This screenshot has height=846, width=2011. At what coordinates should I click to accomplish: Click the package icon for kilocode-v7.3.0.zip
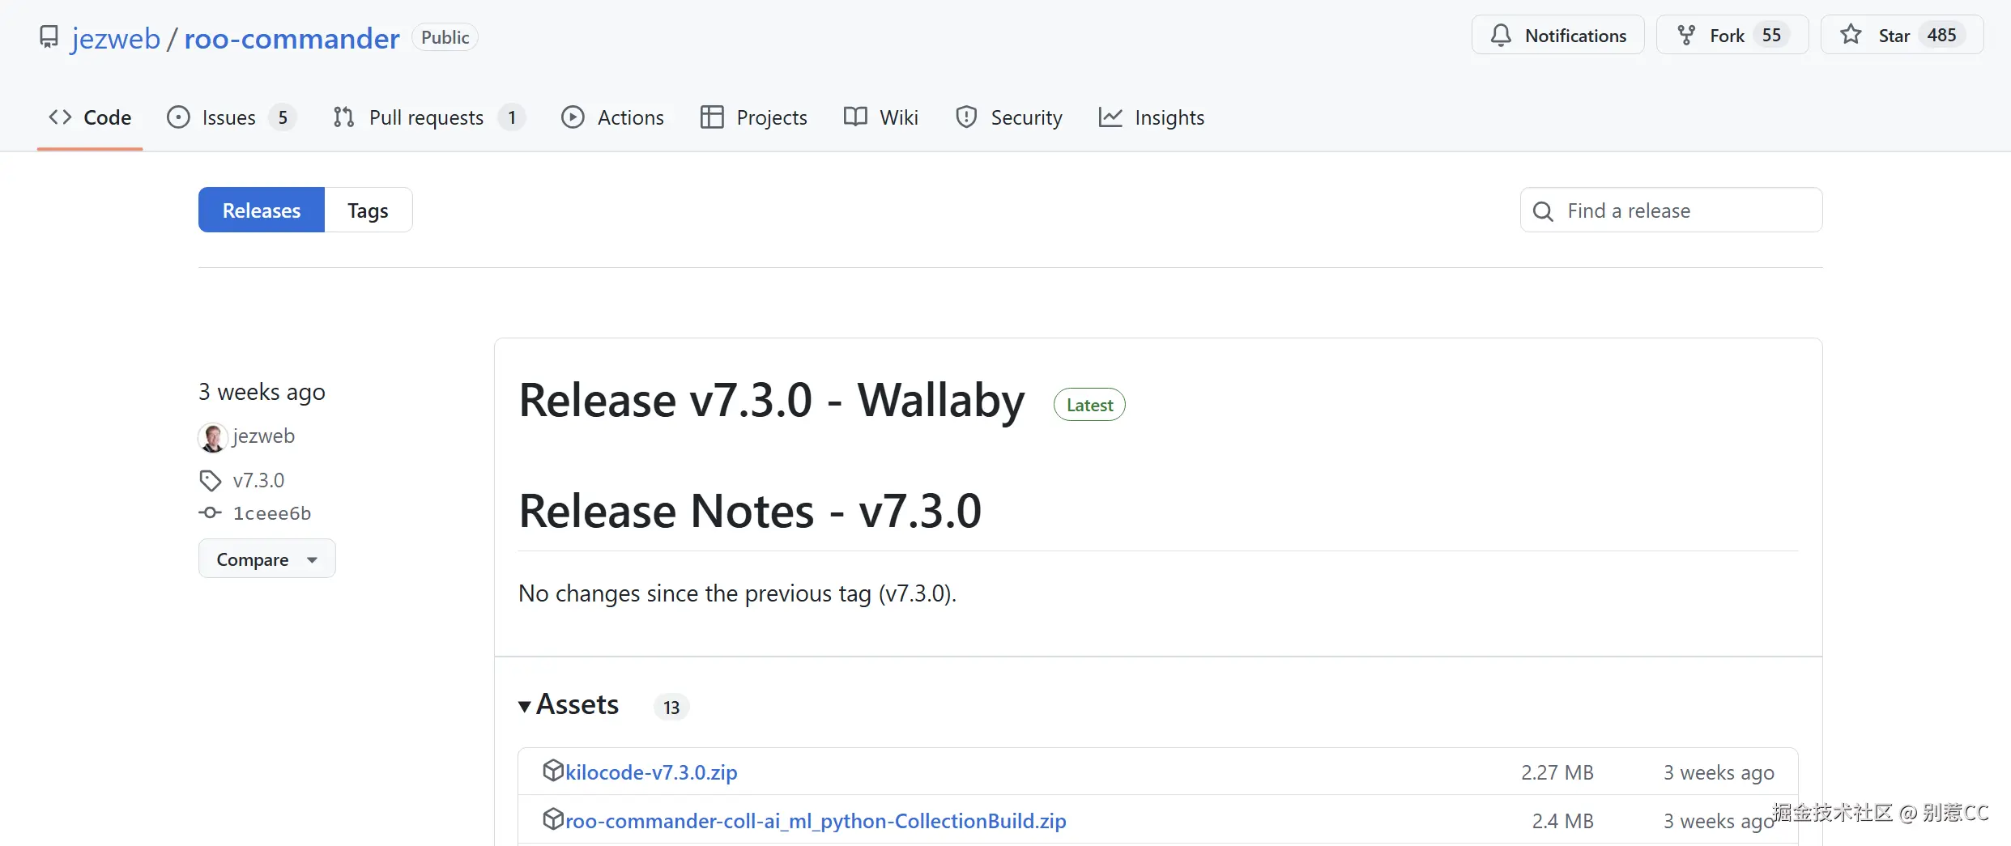point(552,771)
